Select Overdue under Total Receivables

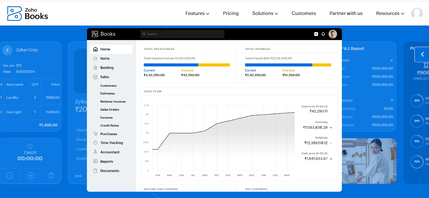coord(187,70)
